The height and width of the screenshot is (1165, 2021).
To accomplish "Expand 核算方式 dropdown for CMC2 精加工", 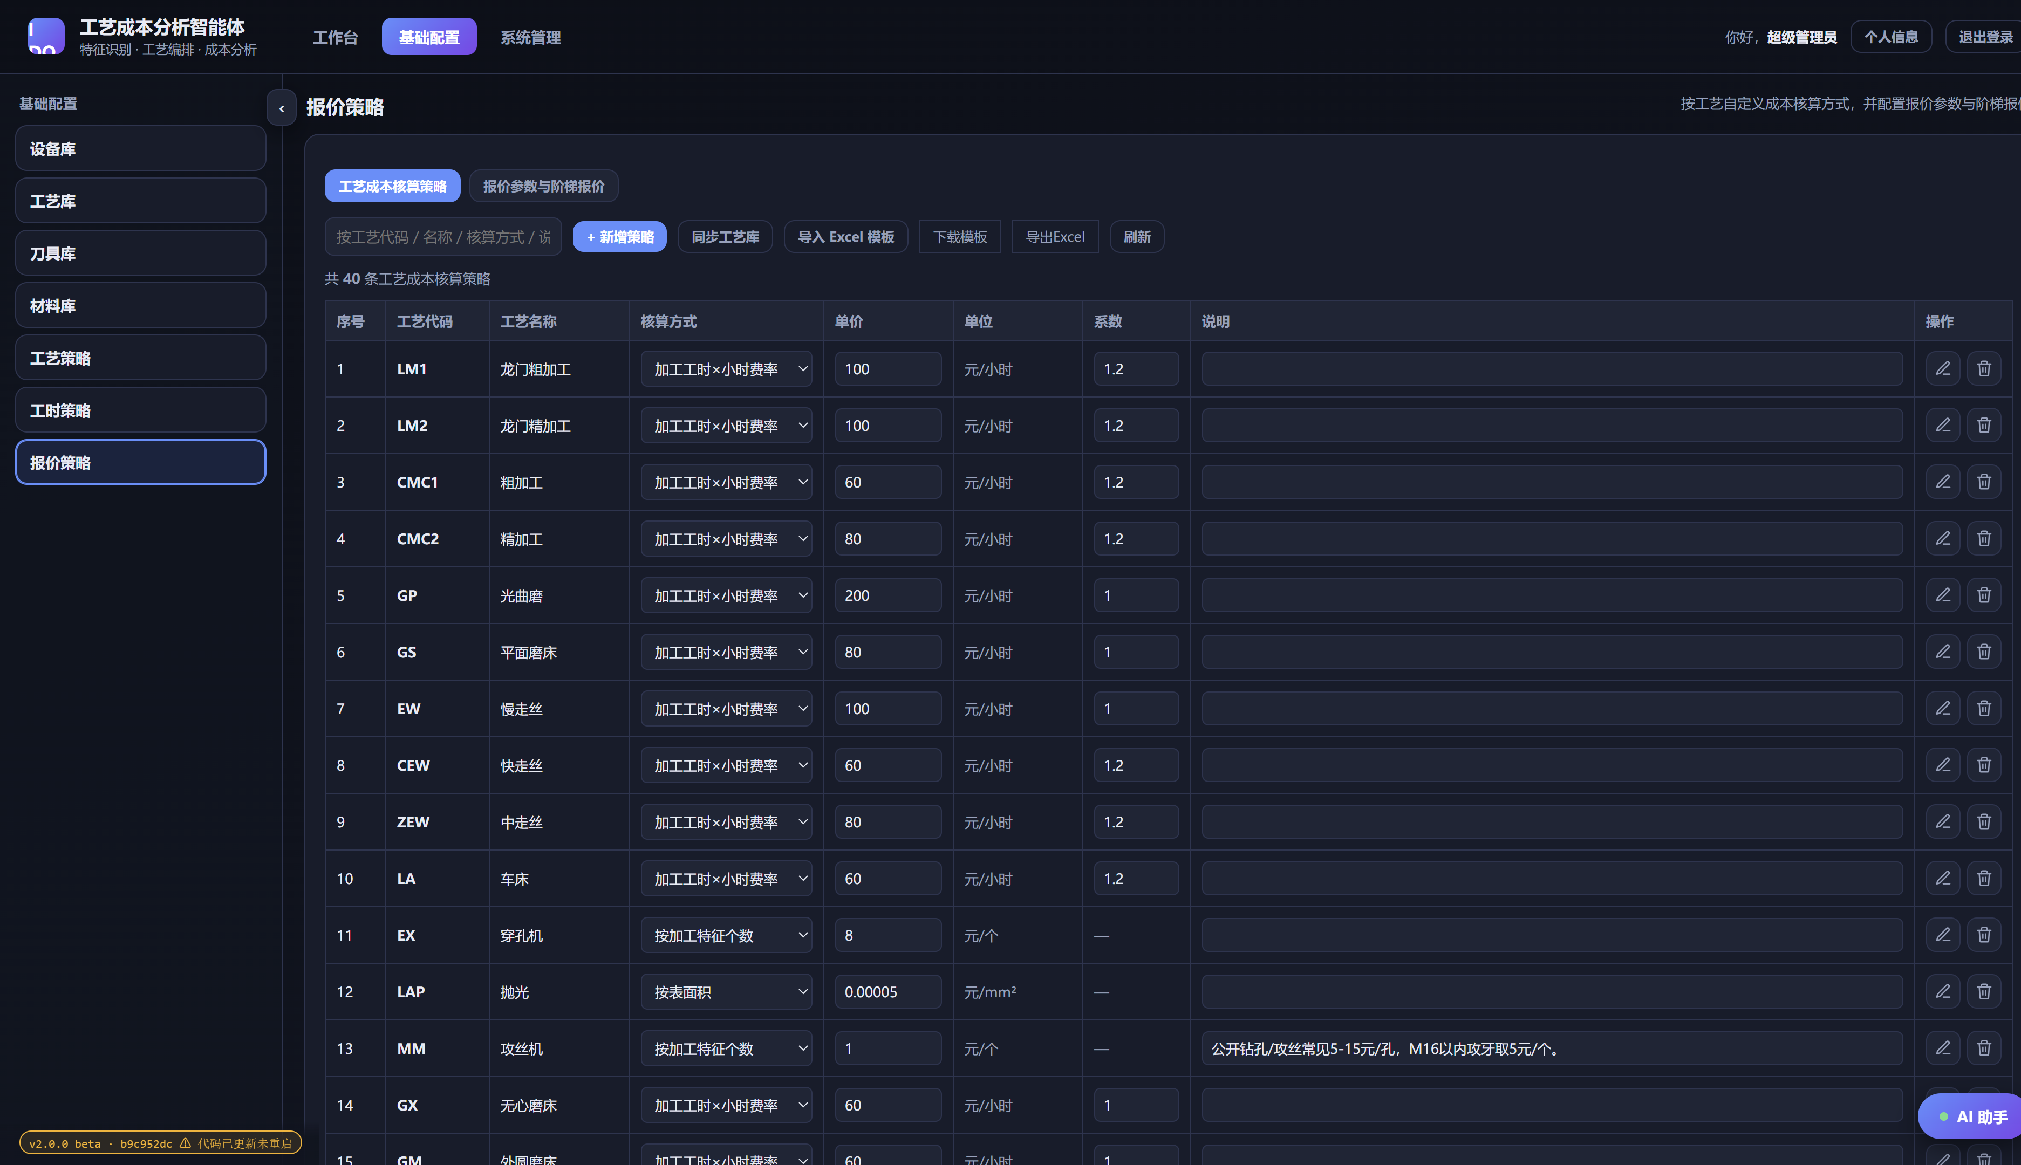I will click(x=726, y=539).
